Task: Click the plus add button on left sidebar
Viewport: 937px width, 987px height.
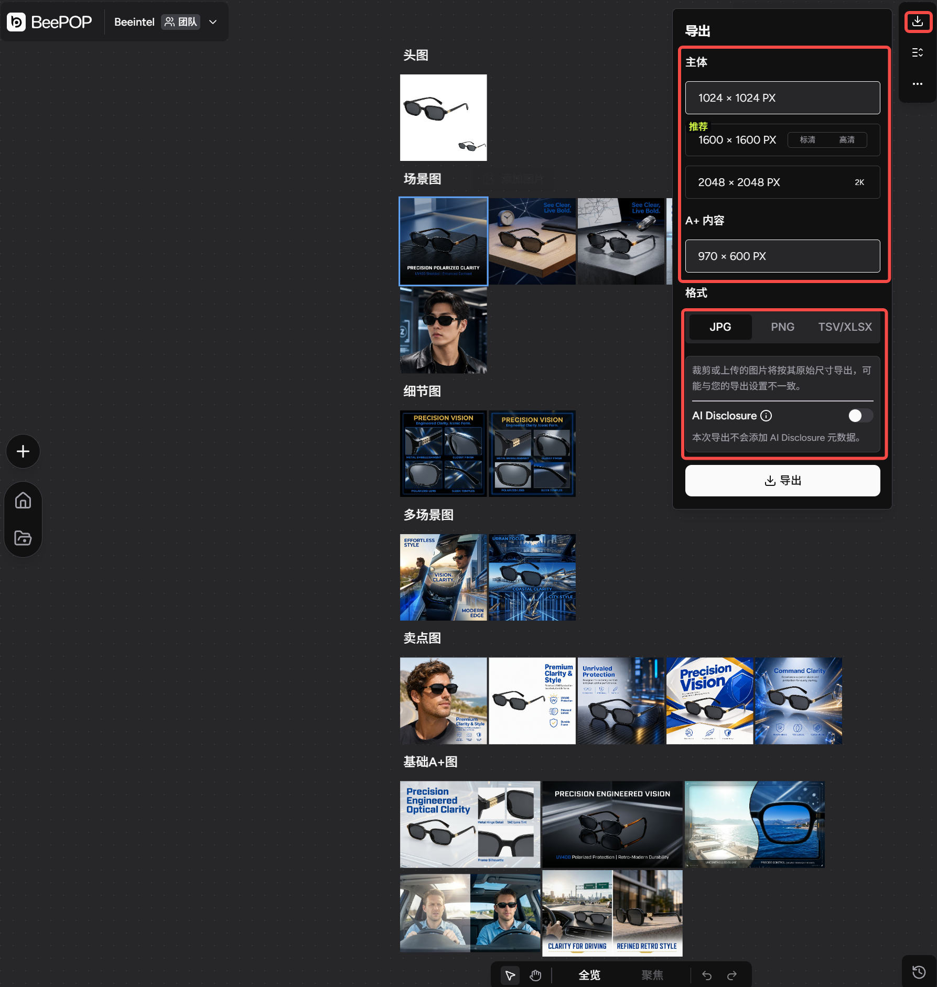Action: (23, 451)
